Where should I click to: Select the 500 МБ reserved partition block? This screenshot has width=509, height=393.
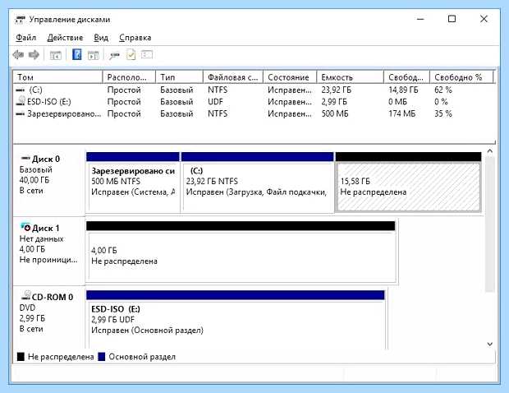133,183
